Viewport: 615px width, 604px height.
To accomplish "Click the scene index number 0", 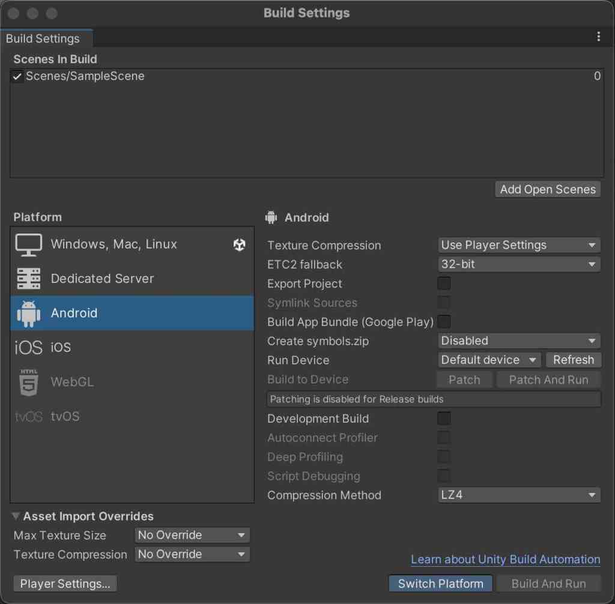I will pos(597,76).
